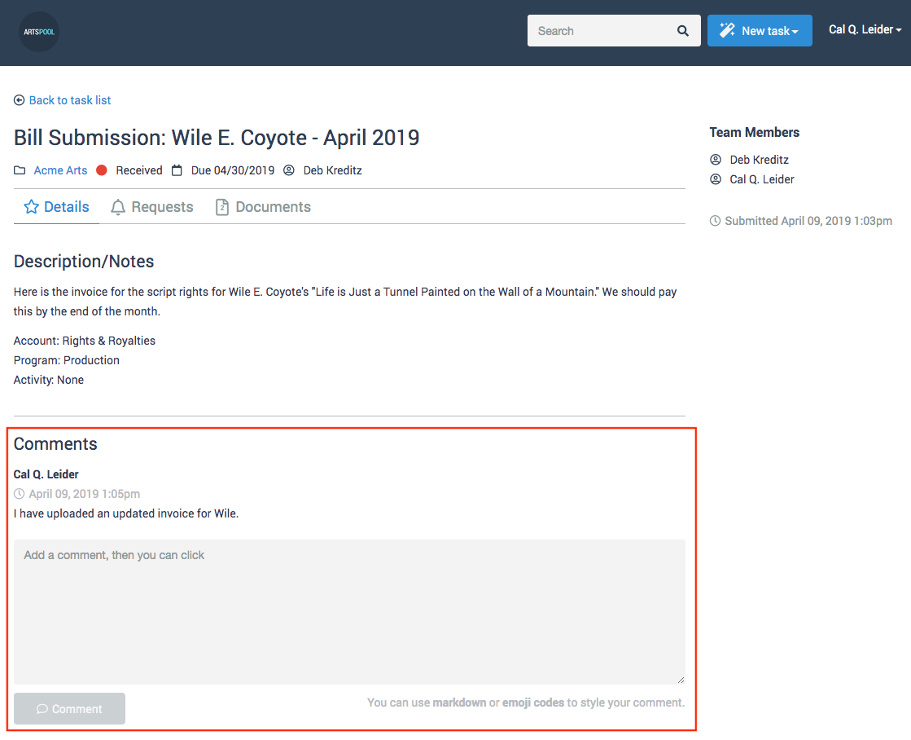Click the clock icon beside the Submitted timestamp
Viewport: 911px width, 740px height.
(716, 221)
